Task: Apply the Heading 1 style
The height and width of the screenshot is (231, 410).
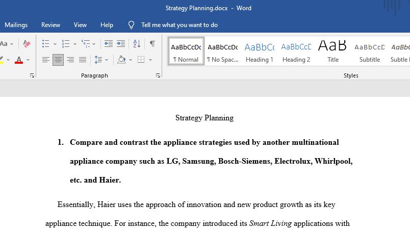Action: click(260, 52)
